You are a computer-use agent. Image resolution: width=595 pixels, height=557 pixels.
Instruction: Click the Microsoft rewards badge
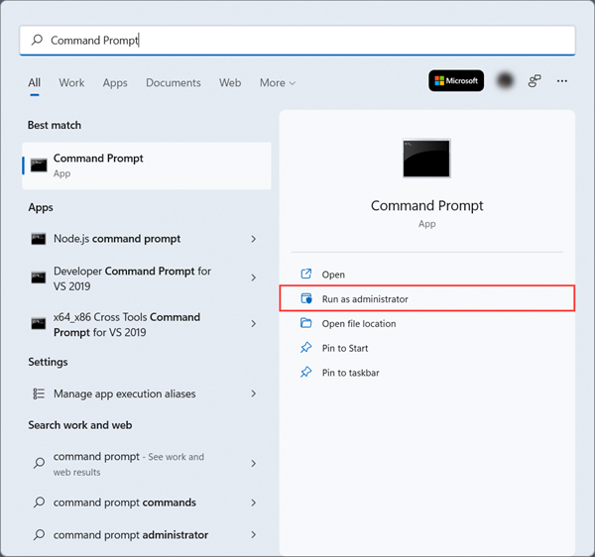coord(456,80)
